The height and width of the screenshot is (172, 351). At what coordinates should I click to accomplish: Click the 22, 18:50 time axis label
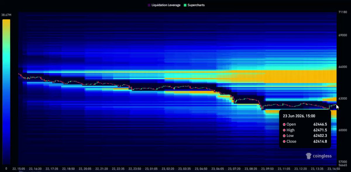tap(68, 169)
